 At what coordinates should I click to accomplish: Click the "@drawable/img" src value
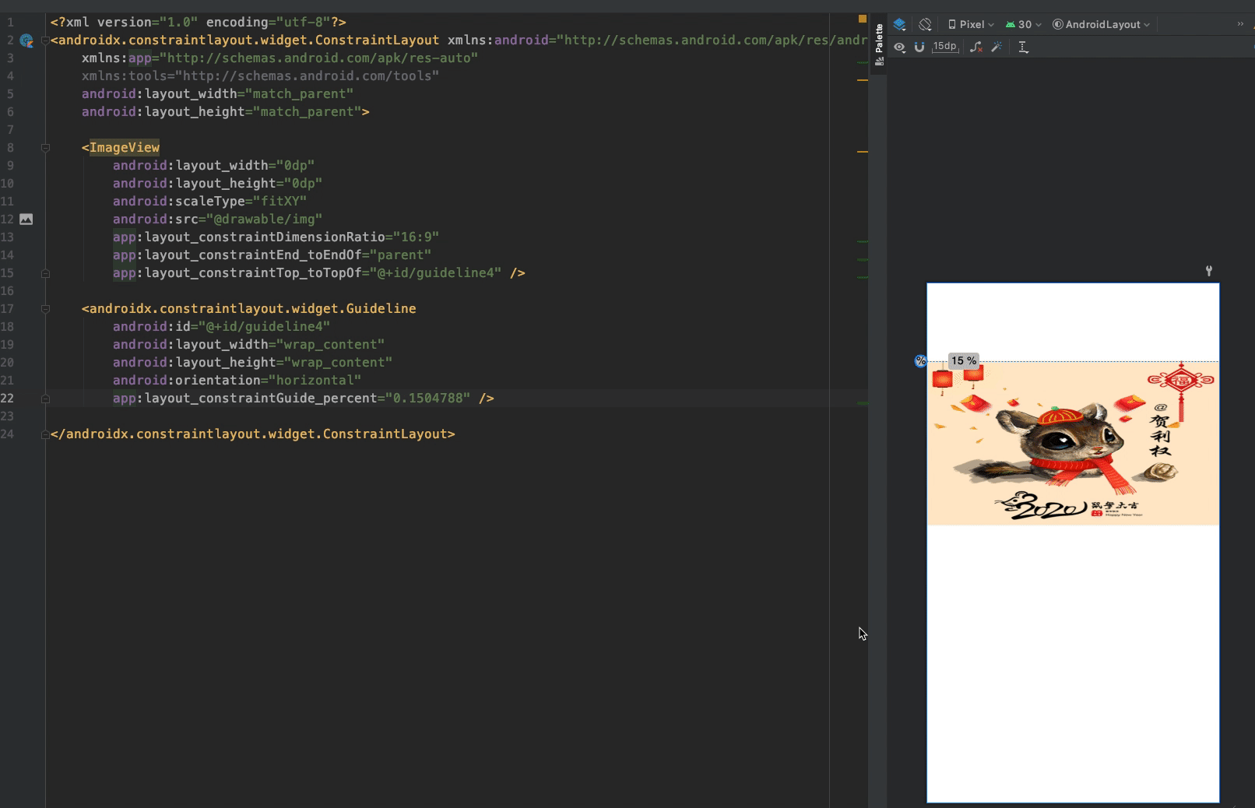(264, 220)
